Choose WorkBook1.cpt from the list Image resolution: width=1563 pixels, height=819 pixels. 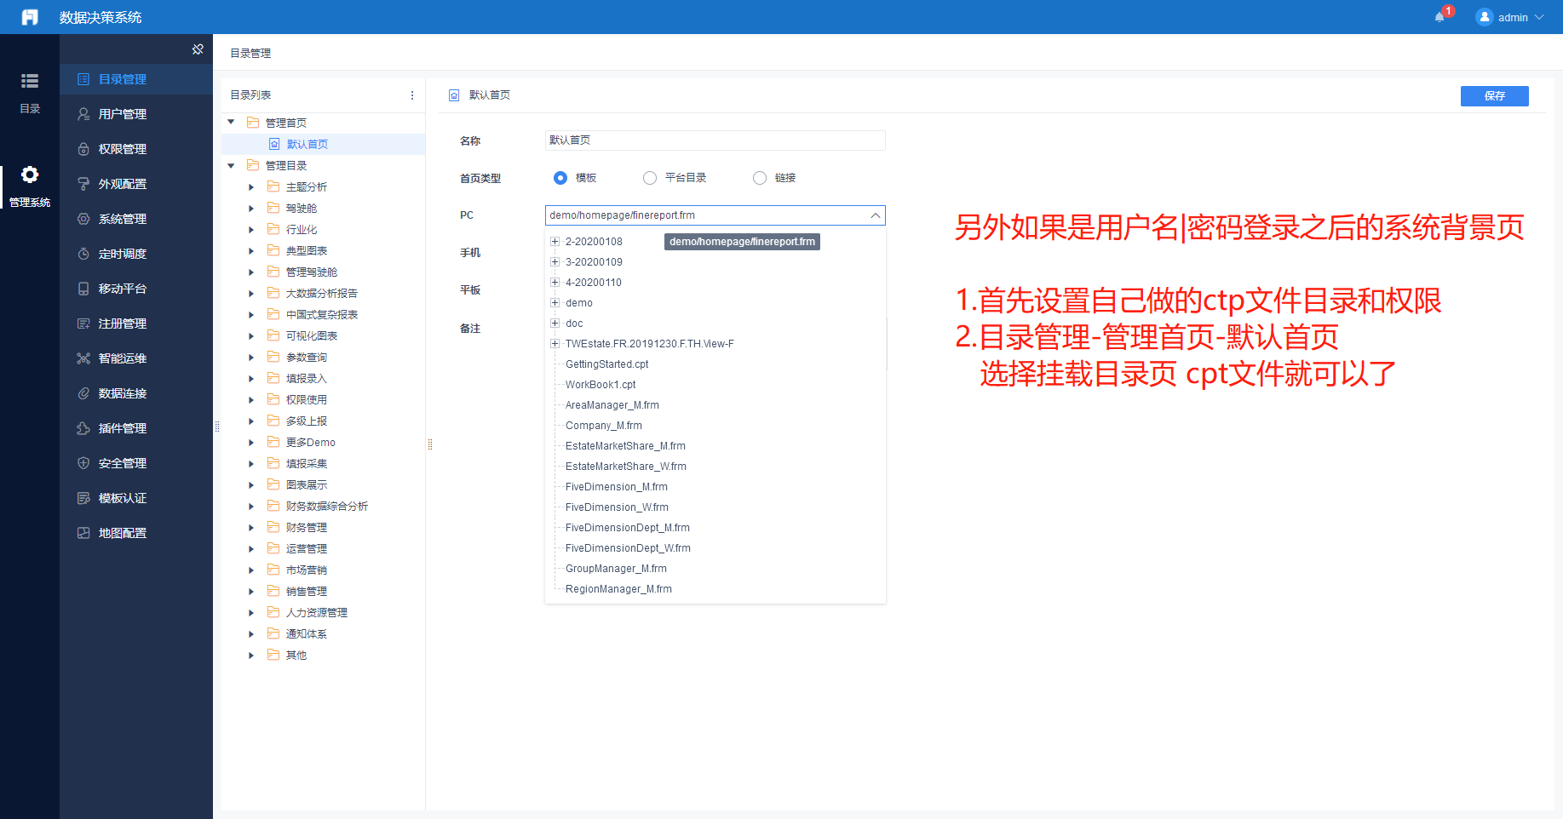(600, 385)
